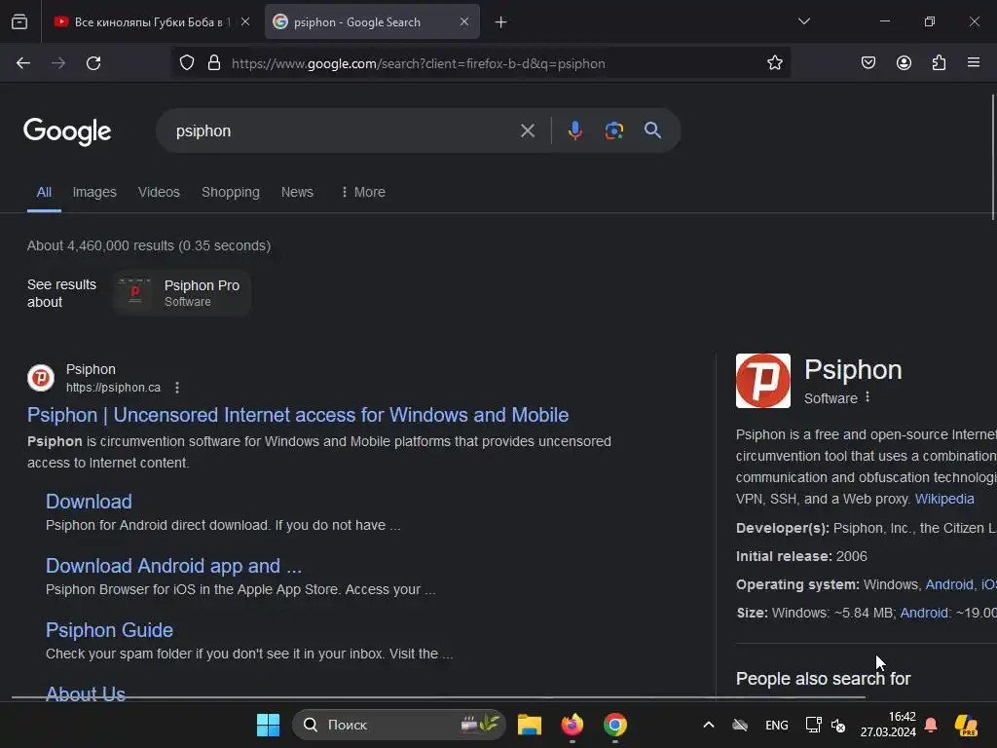The height and width of the screenshot is (748, 997).
Task: Focus the Google search input field
Action: pyautogui.click(x=344, y=131)
